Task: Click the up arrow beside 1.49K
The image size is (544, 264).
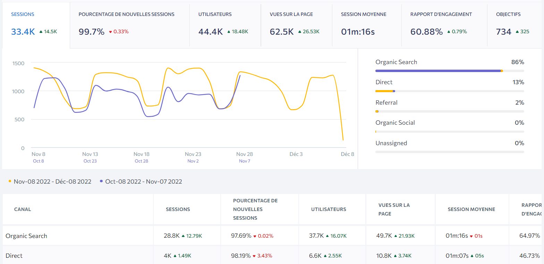Action: point(175,256)
